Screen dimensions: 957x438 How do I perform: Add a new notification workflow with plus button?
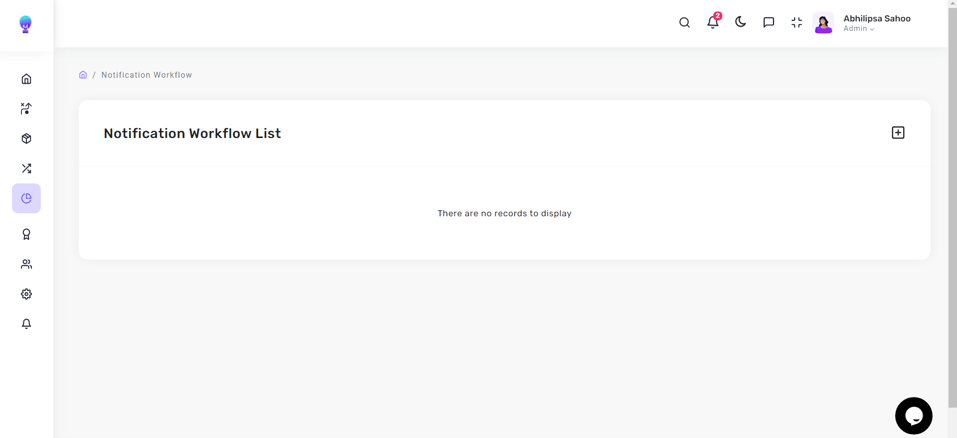click(898, 133)
